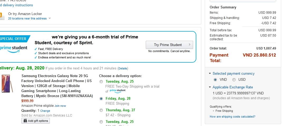Screen dimensions: 288x126
Task: Open delivery Details link
Action: click(123, 68)
